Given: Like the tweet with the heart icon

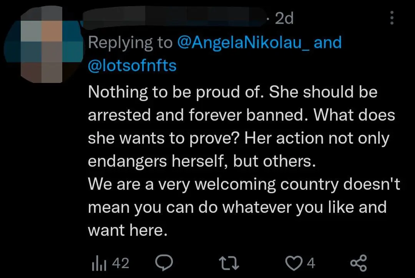Looking at the screenshot, I should [x=294, y=263].
